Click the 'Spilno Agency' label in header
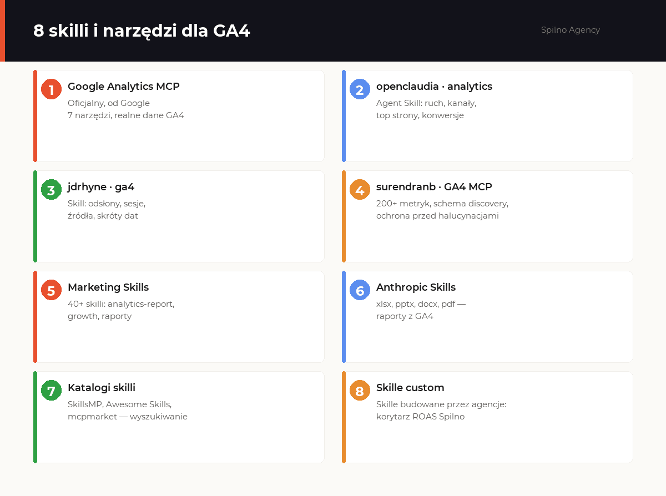 571,30
